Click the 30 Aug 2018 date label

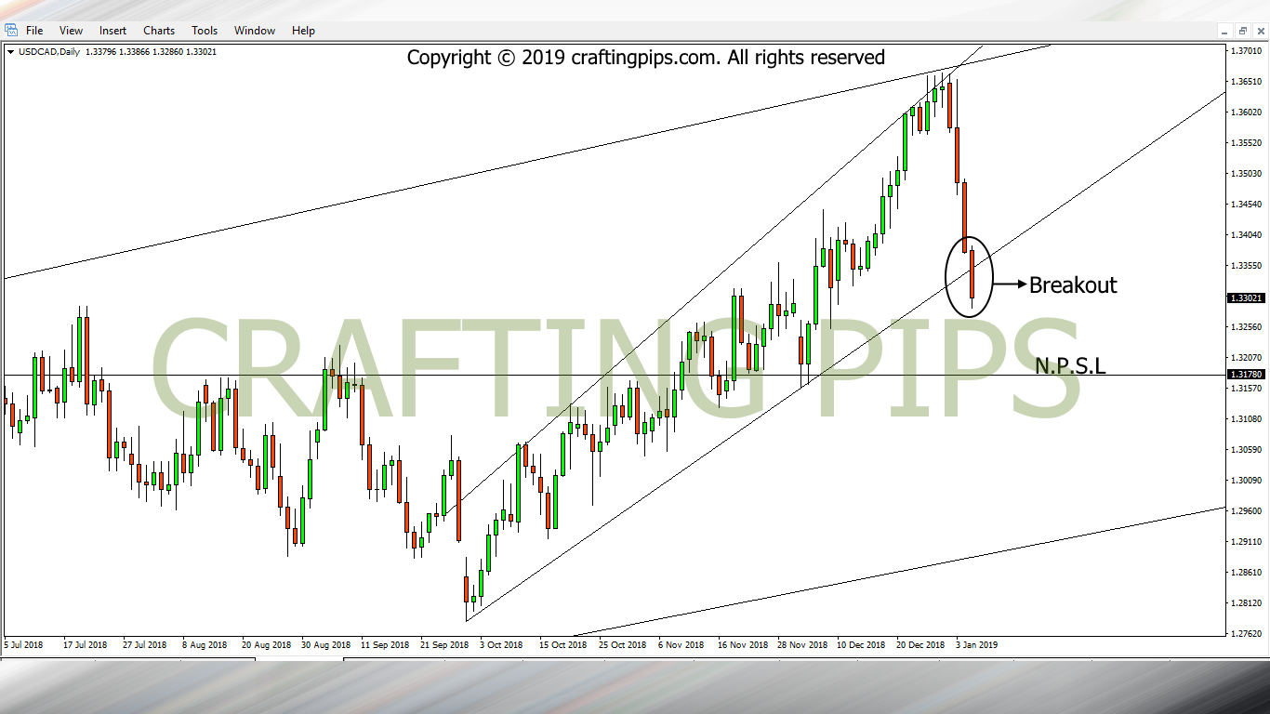(325, 644)
